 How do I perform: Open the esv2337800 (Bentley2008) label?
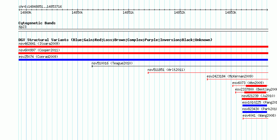click(256, 89)
